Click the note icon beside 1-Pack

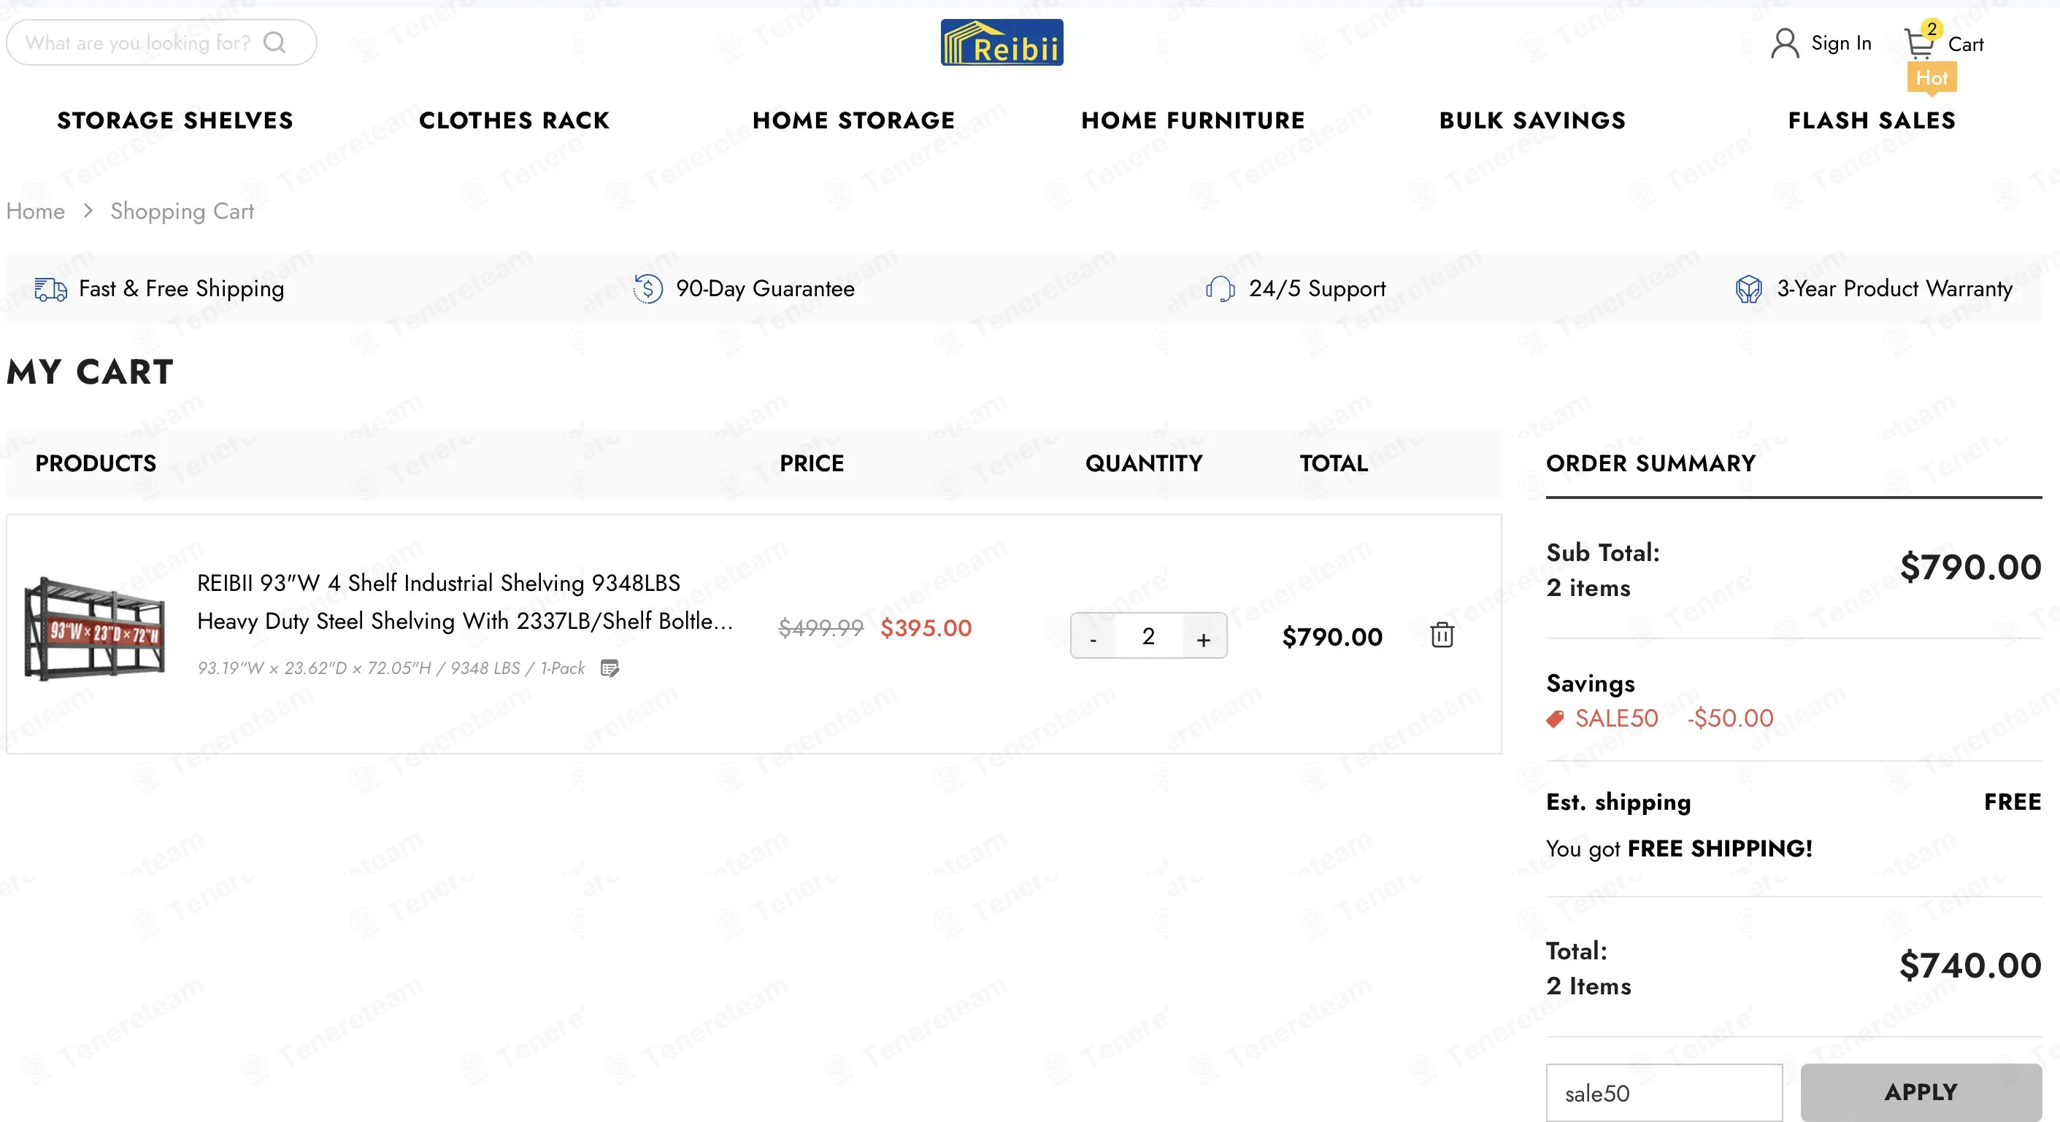pyautogui.click(x=610, y=668)
